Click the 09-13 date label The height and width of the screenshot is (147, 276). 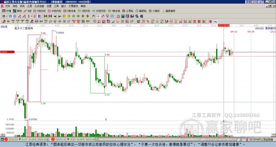[234, 32]
